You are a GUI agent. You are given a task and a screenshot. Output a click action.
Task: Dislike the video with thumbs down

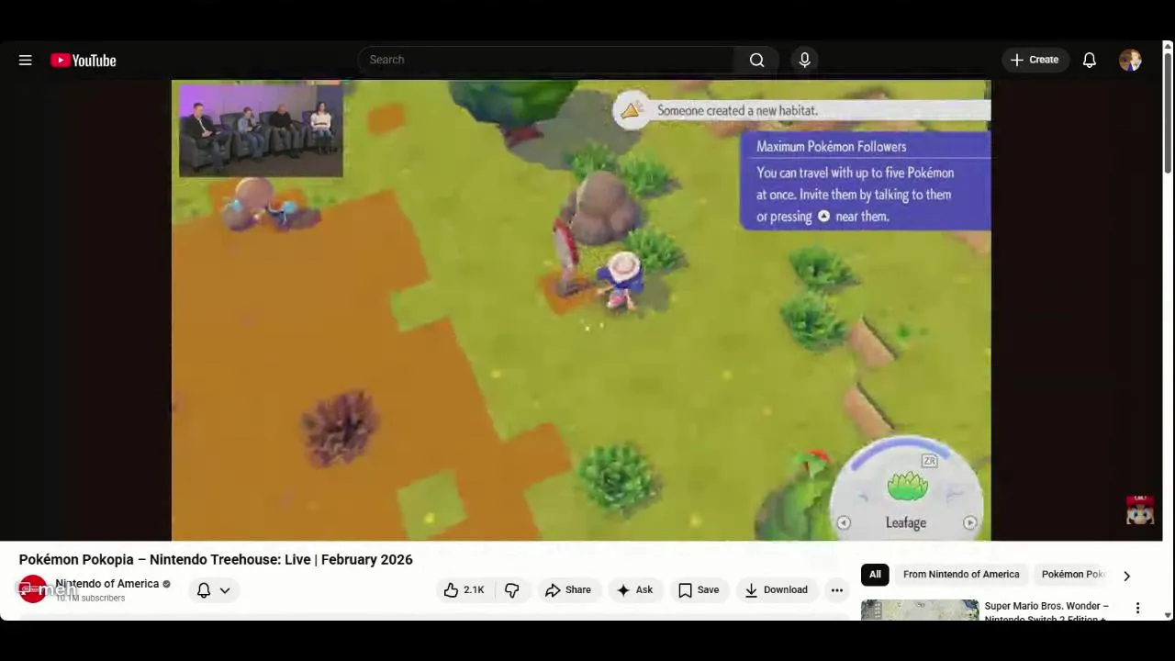512,590
